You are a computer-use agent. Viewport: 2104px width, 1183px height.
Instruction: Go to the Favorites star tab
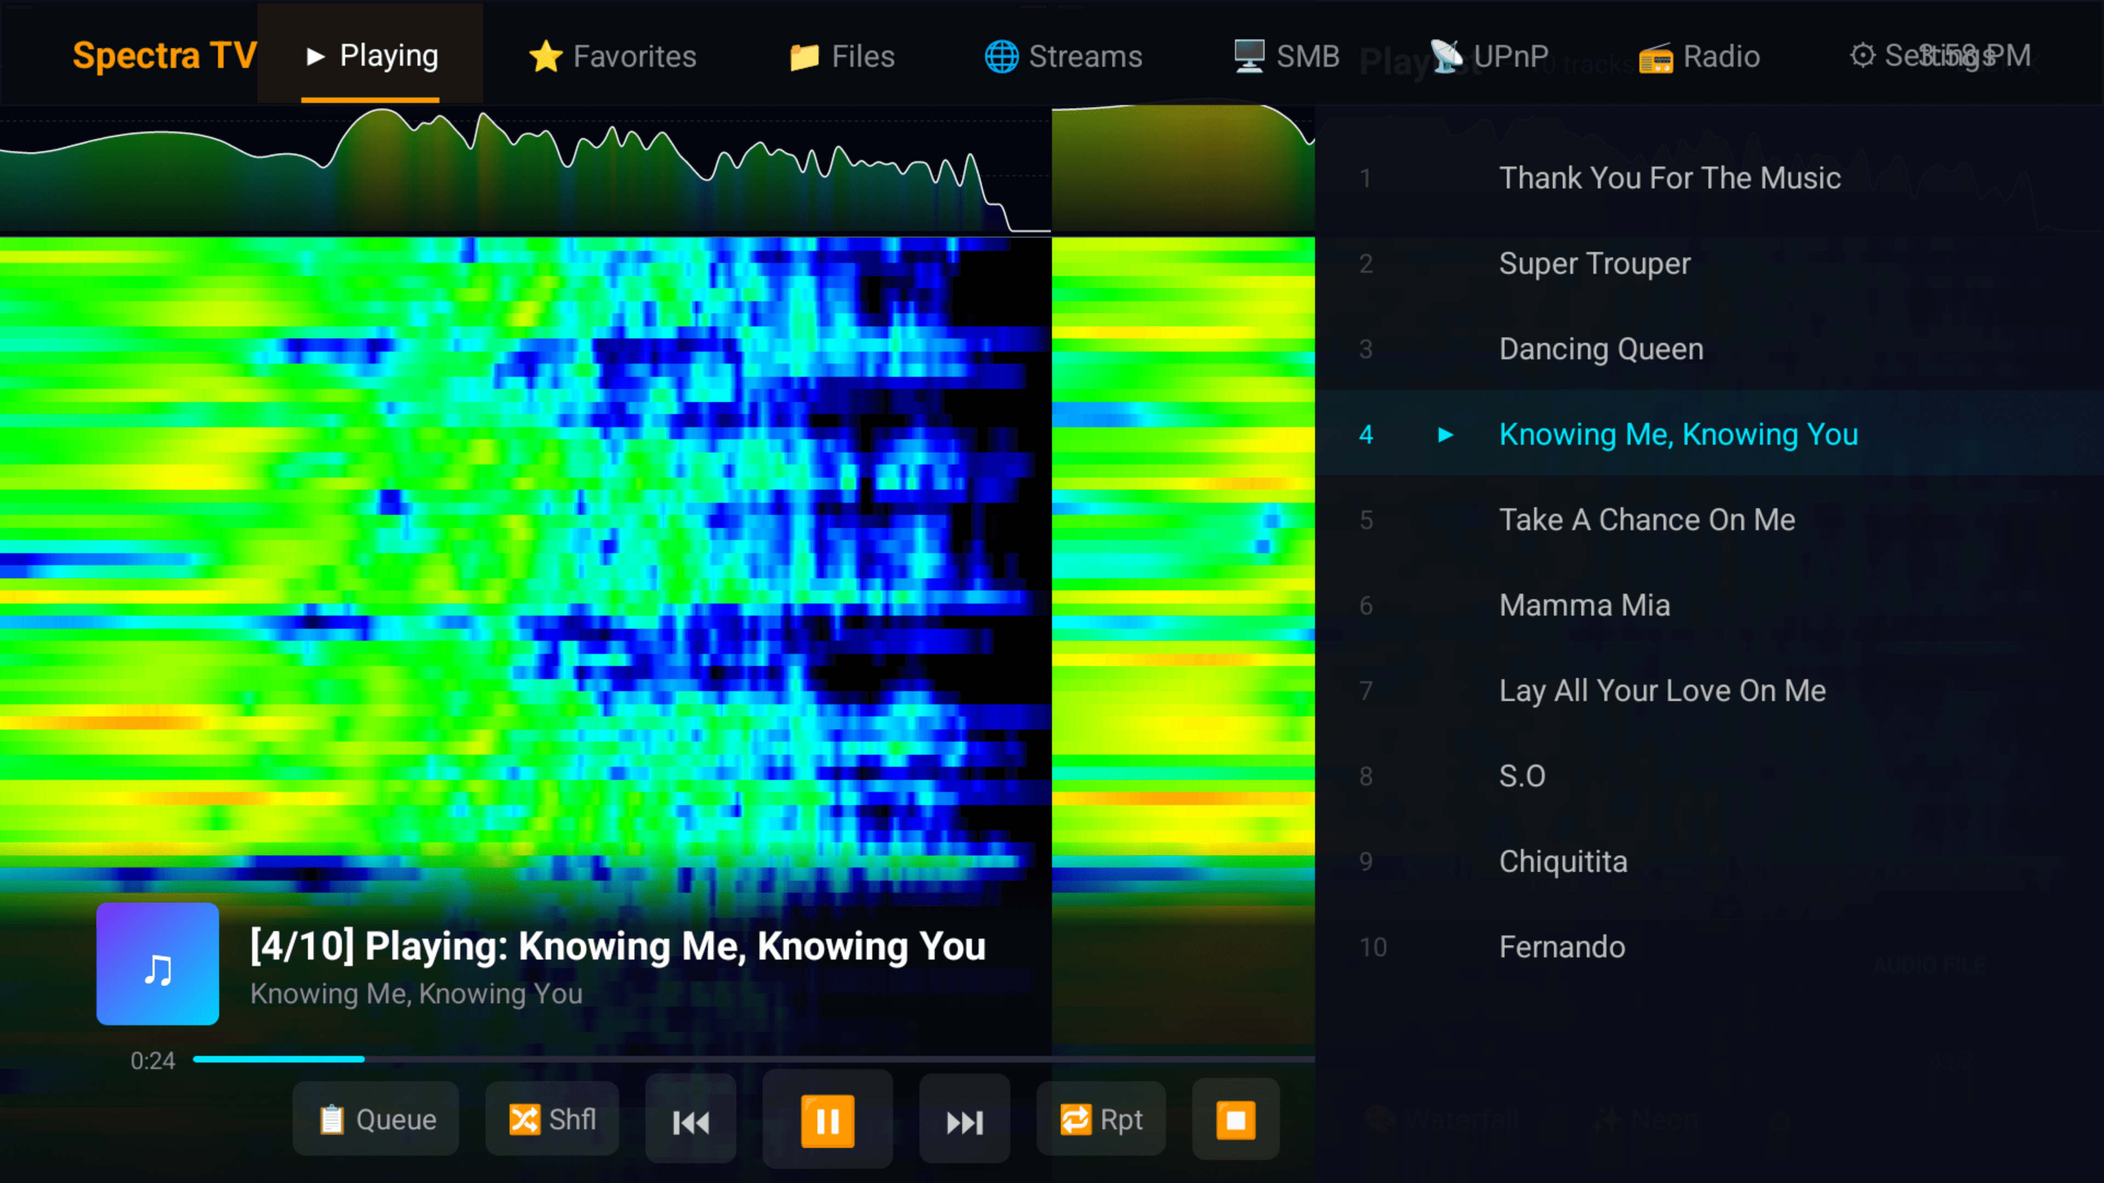click(x=613, y=56)
